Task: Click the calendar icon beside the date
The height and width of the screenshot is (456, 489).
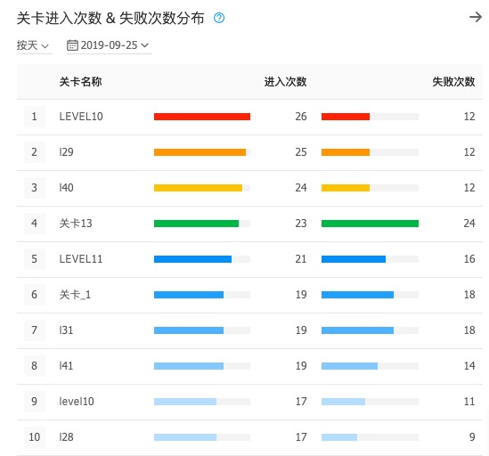Action: (72, 45)
